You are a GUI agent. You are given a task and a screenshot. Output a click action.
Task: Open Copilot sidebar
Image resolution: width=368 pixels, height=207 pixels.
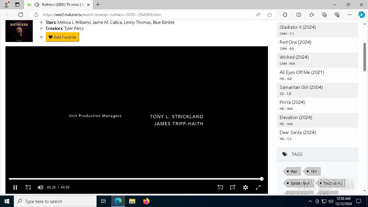[x=361, y=15]
